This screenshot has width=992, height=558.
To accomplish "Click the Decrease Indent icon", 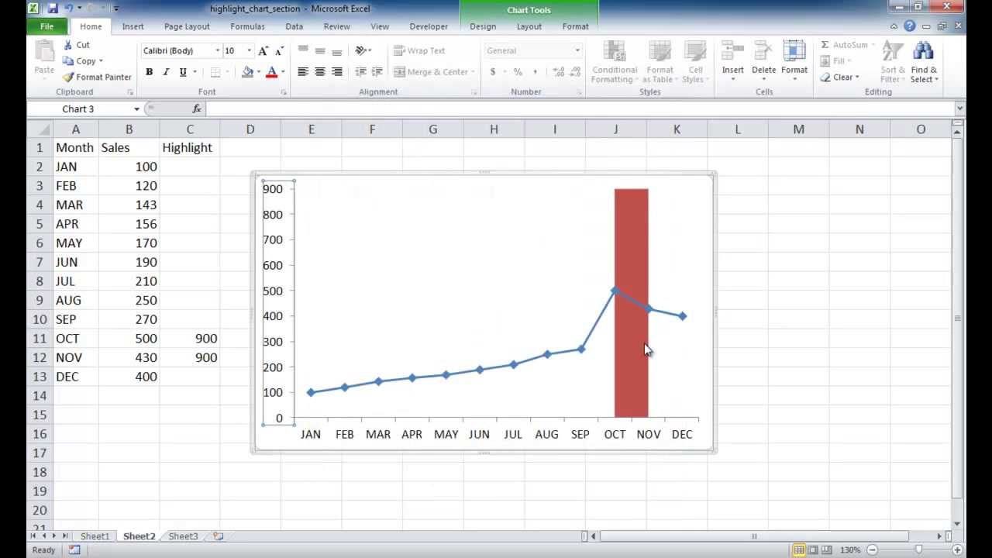I will tap(360, 72).
